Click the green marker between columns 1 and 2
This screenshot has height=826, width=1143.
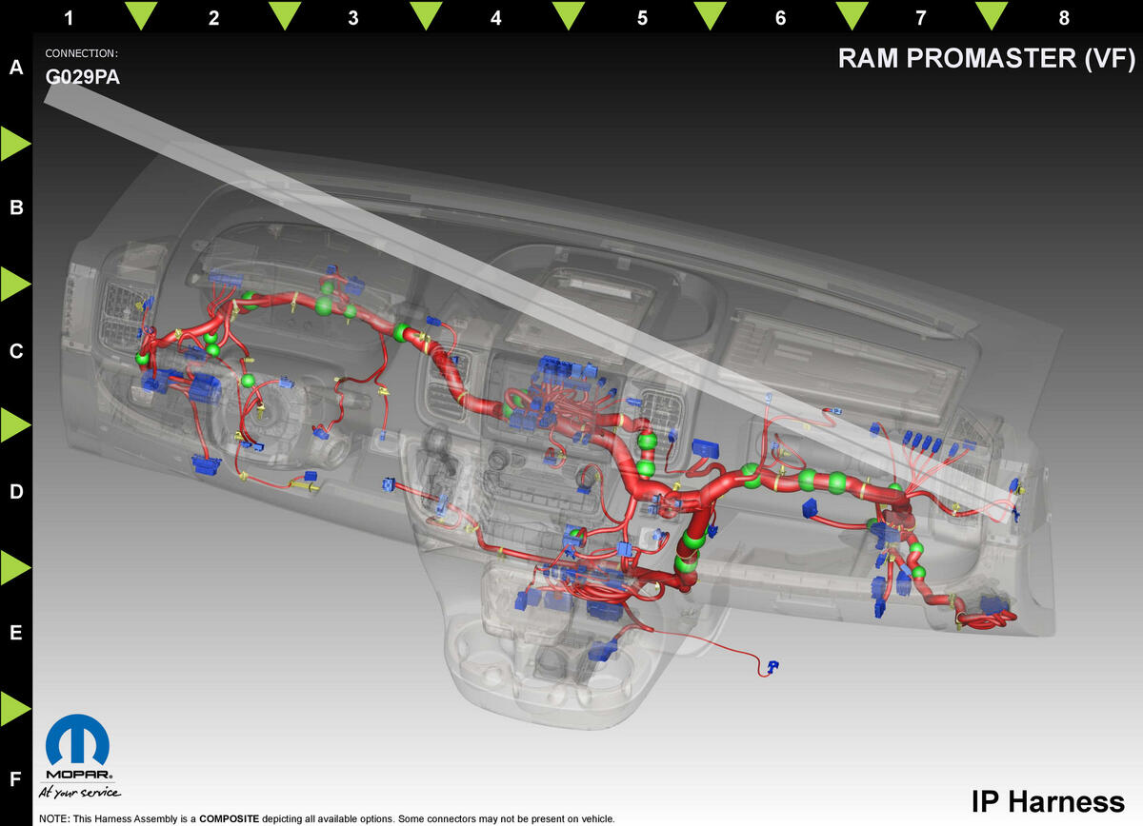pos(141,15)
